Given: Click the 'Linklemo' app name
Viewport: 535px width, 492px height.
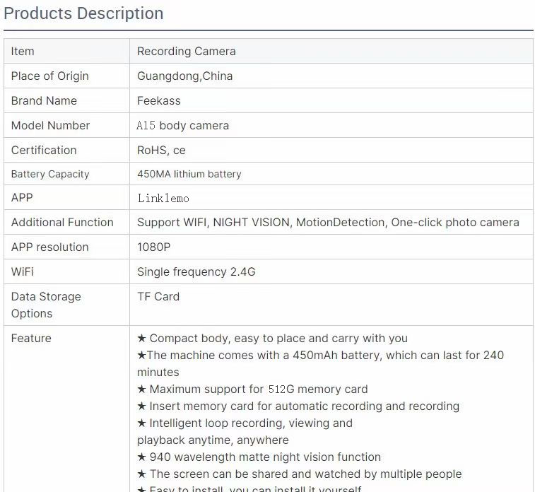Looking at the screenshot, I should pos(163,198).
